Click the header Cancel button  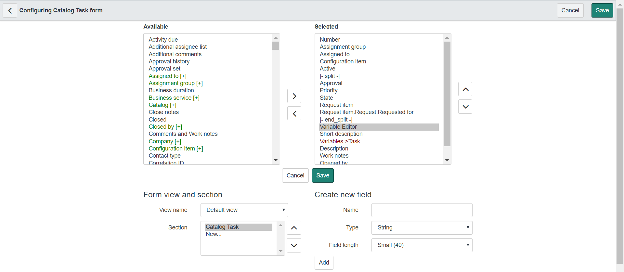pos(570,10)
